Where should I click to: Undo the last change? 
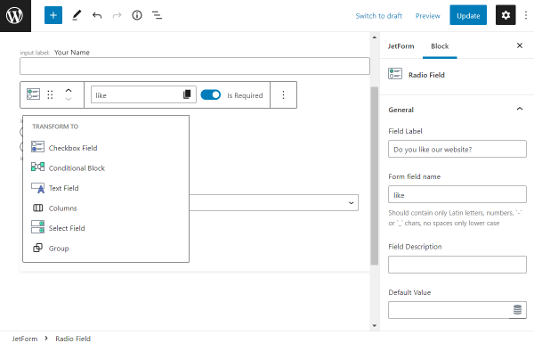click(97, 15)
